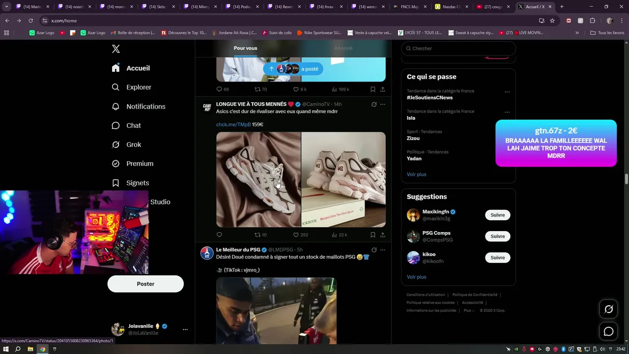Open Explorer search icon in sidebar
Screen dimensions: 629x354
tap(115, 87)
